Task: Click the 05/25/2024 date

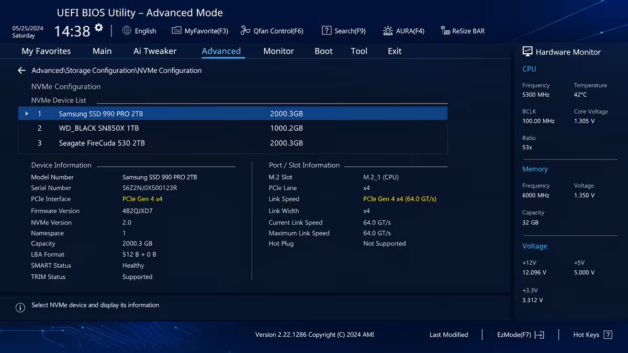Action: pos(28,28)
